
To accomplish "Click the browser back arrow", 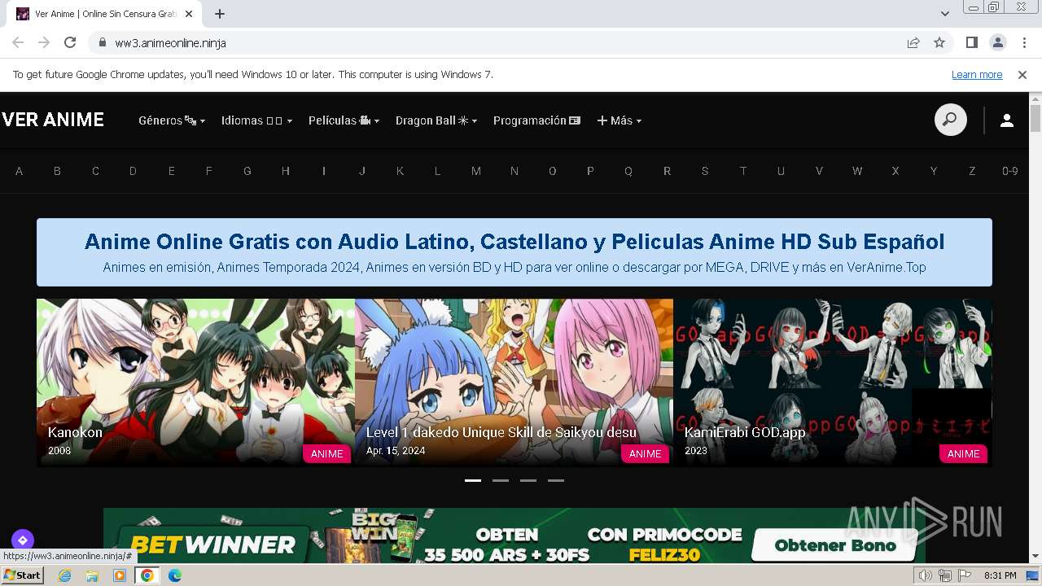I will (x=18, y=42).
